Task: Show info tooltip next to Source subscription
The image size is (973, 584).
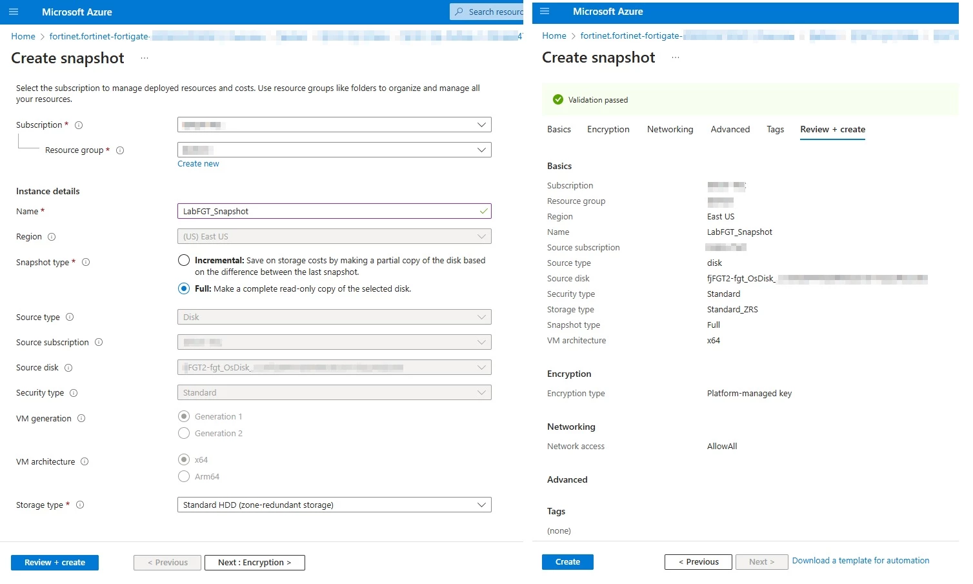Action: coord(99,342)
